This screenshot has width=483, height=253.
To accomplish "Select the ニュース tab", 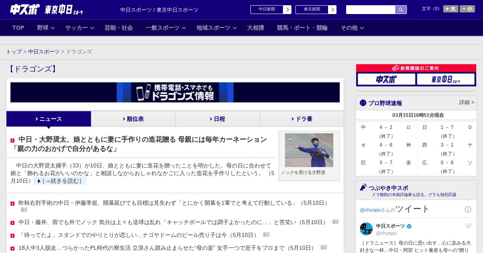I will click(x=49, y=119).
